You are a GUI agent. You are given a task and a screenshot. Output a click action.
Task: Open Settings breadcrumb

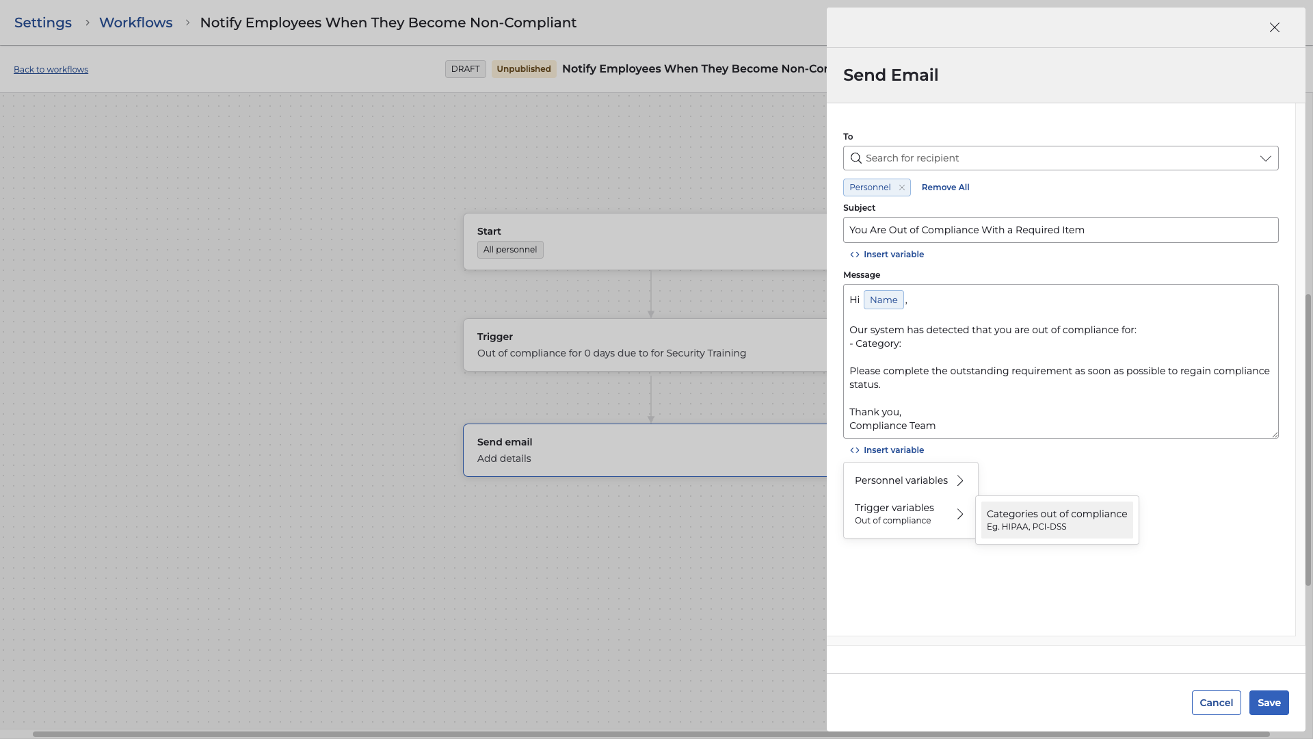point(42,23)
